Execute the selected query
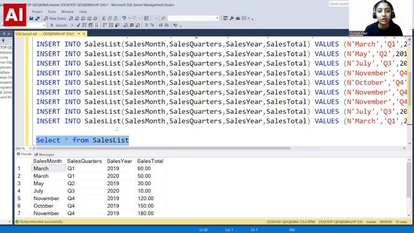414x233 pixels. point(59,25)
